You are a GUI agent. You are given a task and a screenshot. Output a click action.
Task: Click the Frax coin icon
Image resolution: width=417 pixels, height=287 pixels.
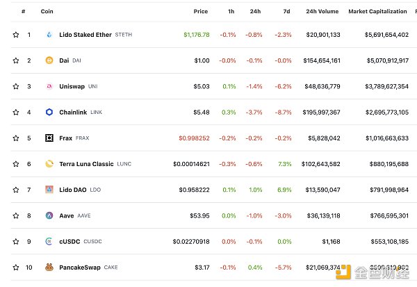49,138
